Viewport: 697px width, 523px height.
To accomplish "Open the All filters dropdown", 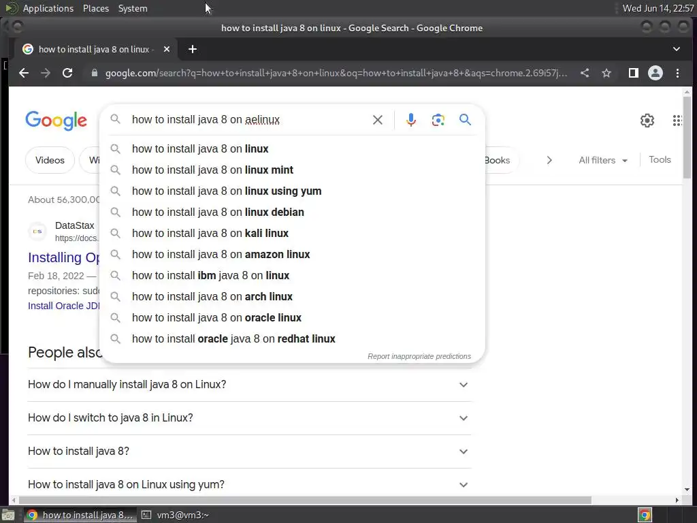I will 603,160.
